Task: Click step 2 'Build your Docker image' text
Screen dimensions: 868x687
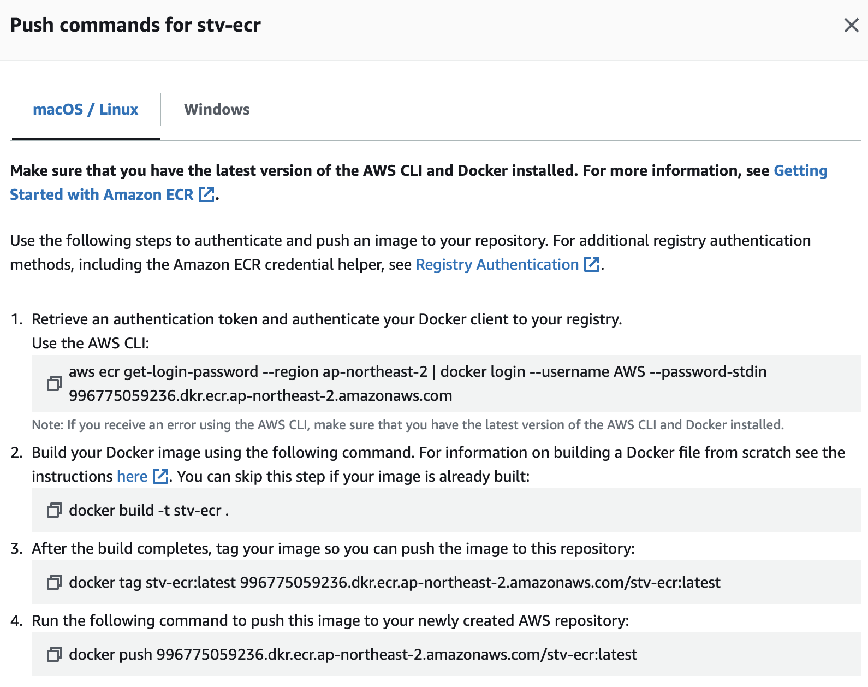Action: 438,465
